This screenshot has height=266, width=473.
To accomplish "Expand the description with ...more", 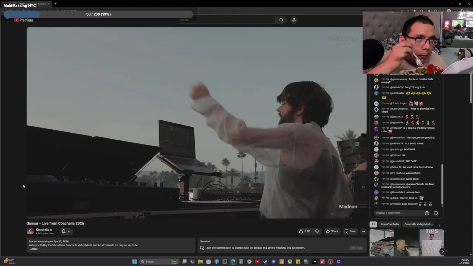I will [x=33, y=249].
